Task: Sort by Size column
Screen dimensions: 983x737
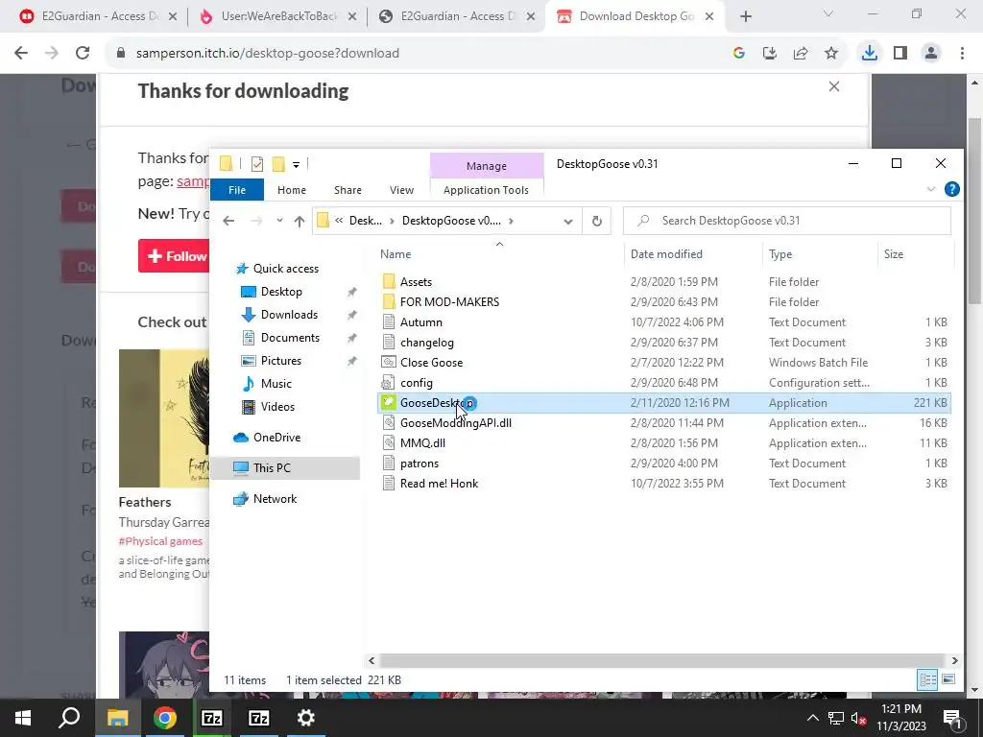Action: coord(894,253)
